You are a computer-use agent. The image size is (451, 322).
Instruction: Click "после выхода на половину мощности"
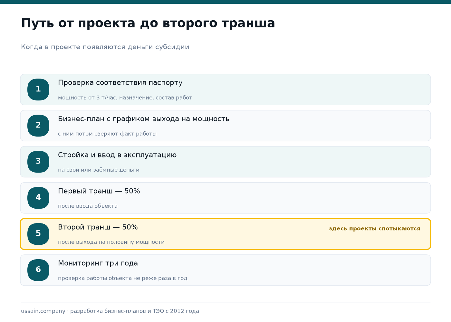(111, 242)
